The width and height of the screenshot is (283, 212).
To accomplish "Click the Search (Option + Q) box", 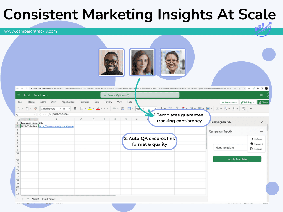I will [140, 95].
